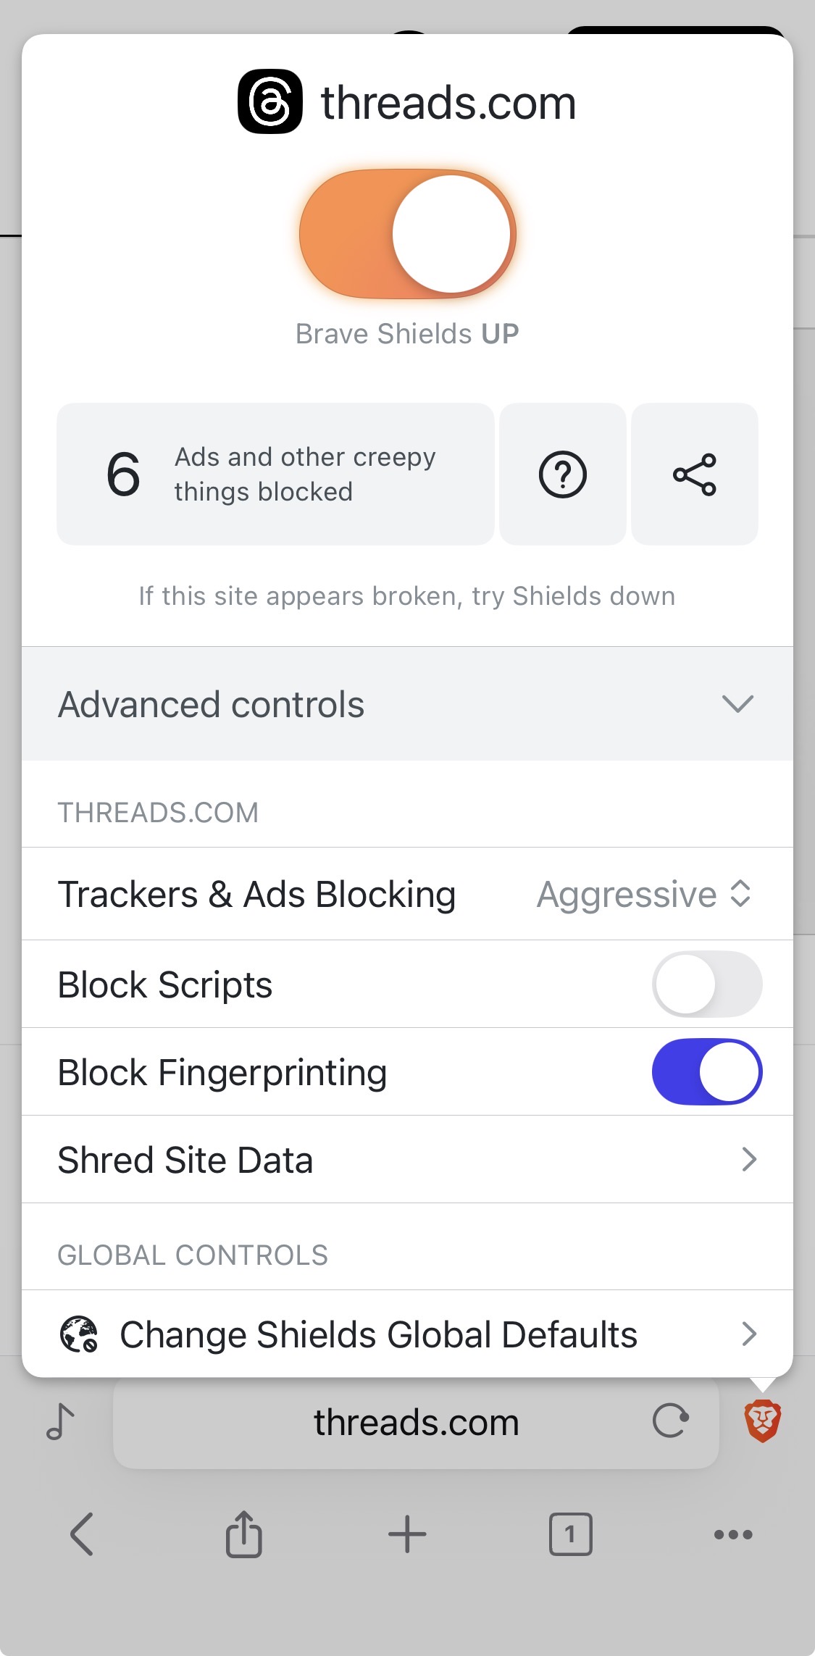Tap the threads.com address bar
The height and width of the screenshot is (1656, 815).
click(x=416, y=1423)
